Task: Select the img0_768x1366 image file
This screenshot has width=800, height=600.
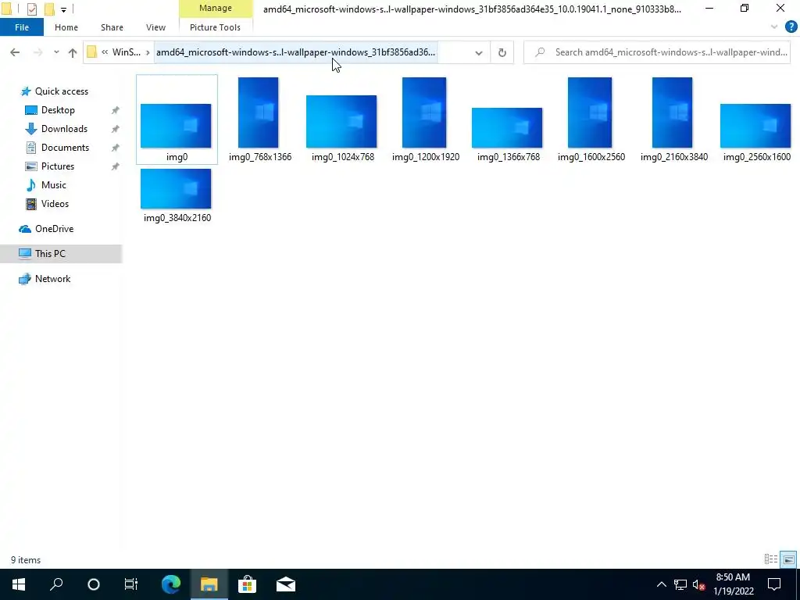Action: click(259, 120)
